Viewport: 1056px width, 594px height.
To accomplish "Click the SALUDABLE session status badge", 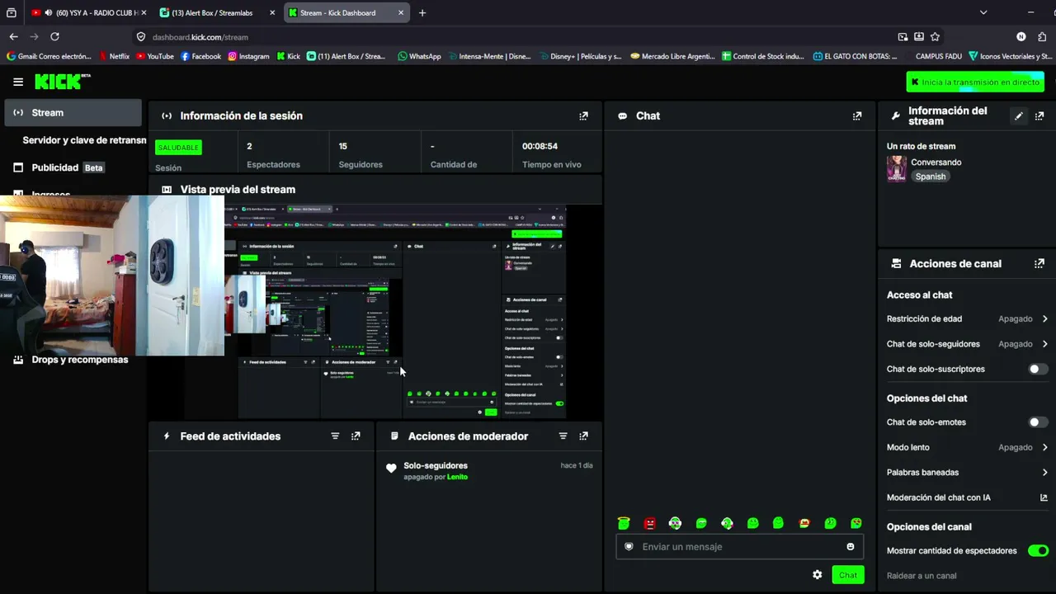I will [178, 148].
